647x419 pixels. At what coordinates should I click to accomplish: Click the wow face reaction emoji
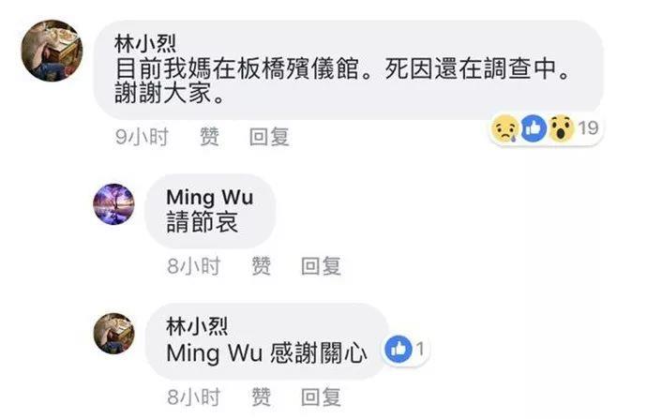pyautogui.click(x=561, y=128)
